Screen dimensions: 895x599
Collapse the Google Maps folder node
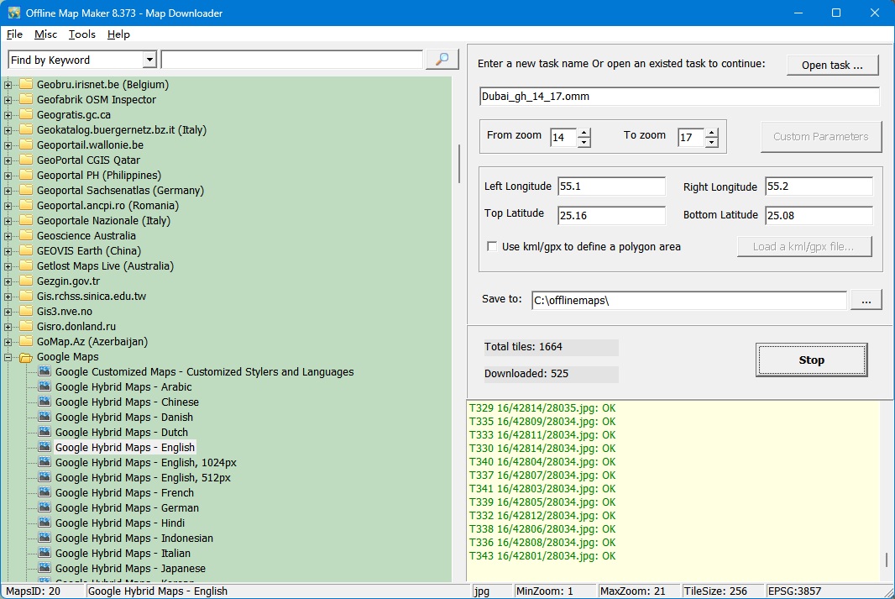(8, 357)
